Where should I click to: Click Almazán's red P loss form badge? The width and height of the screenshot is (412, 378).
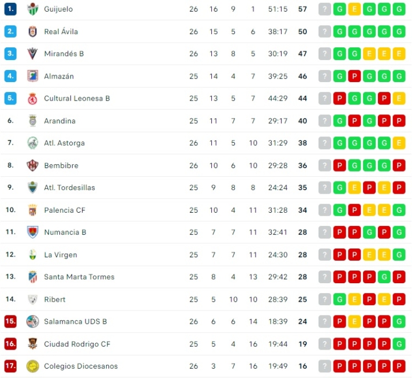coord(354,76)
